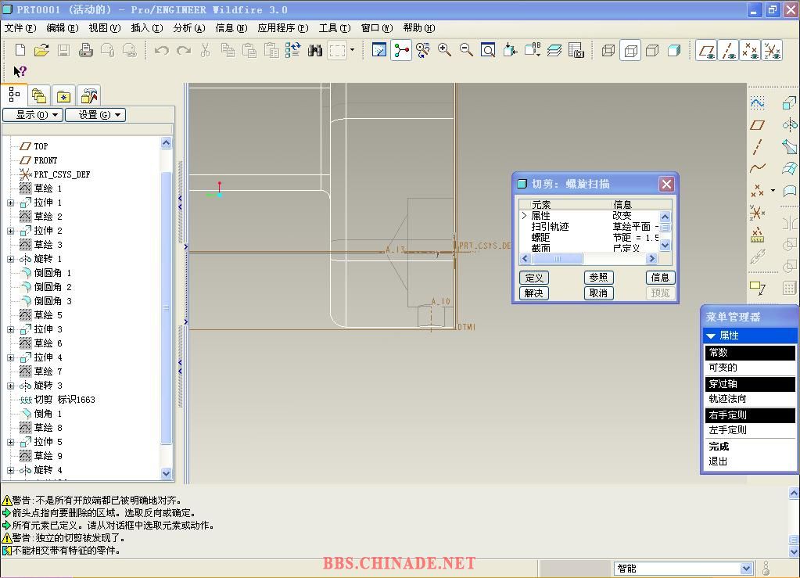The height and width of the screenshot is (578, 800).
Task: Open the 插入 menu
Action: 147,28
